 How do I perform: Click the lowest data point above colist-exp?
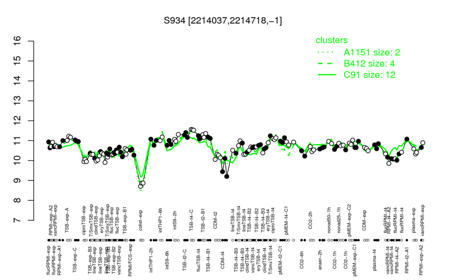[x=140, y=186]
